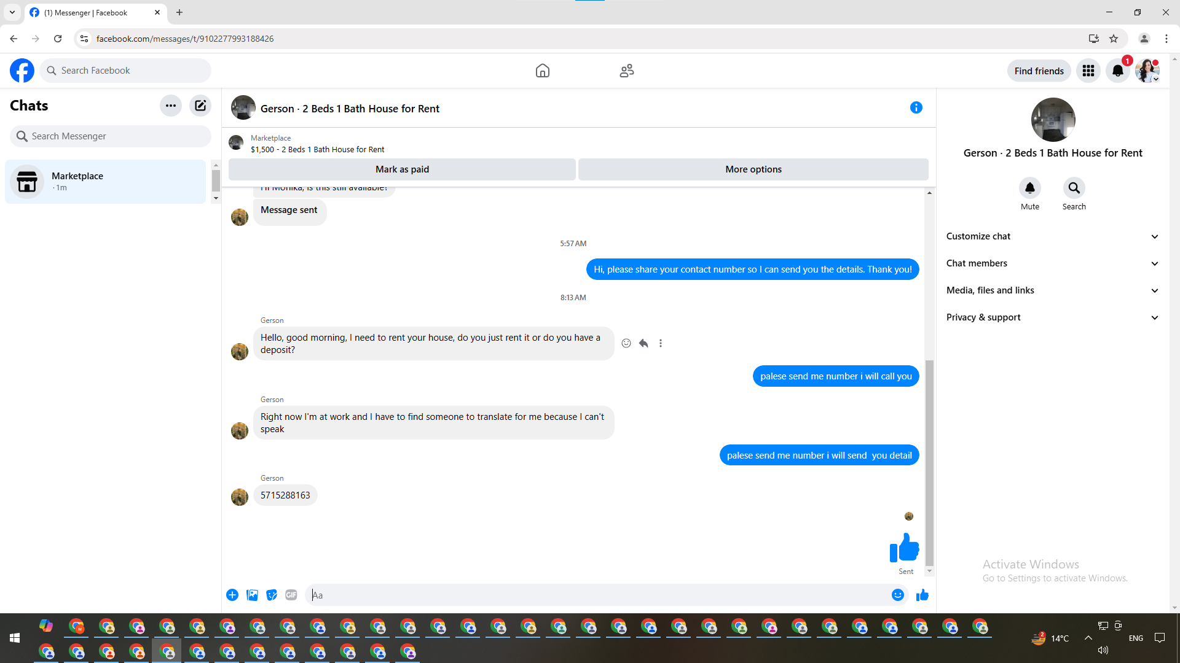Image resolution: width=1180 pixels, height=663 pixels.
Task: Click the Find friends button
Action: click(1039, 71)
